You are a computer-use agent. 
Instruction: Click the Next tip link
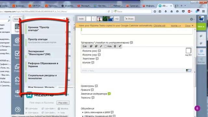tap(175, 26)
